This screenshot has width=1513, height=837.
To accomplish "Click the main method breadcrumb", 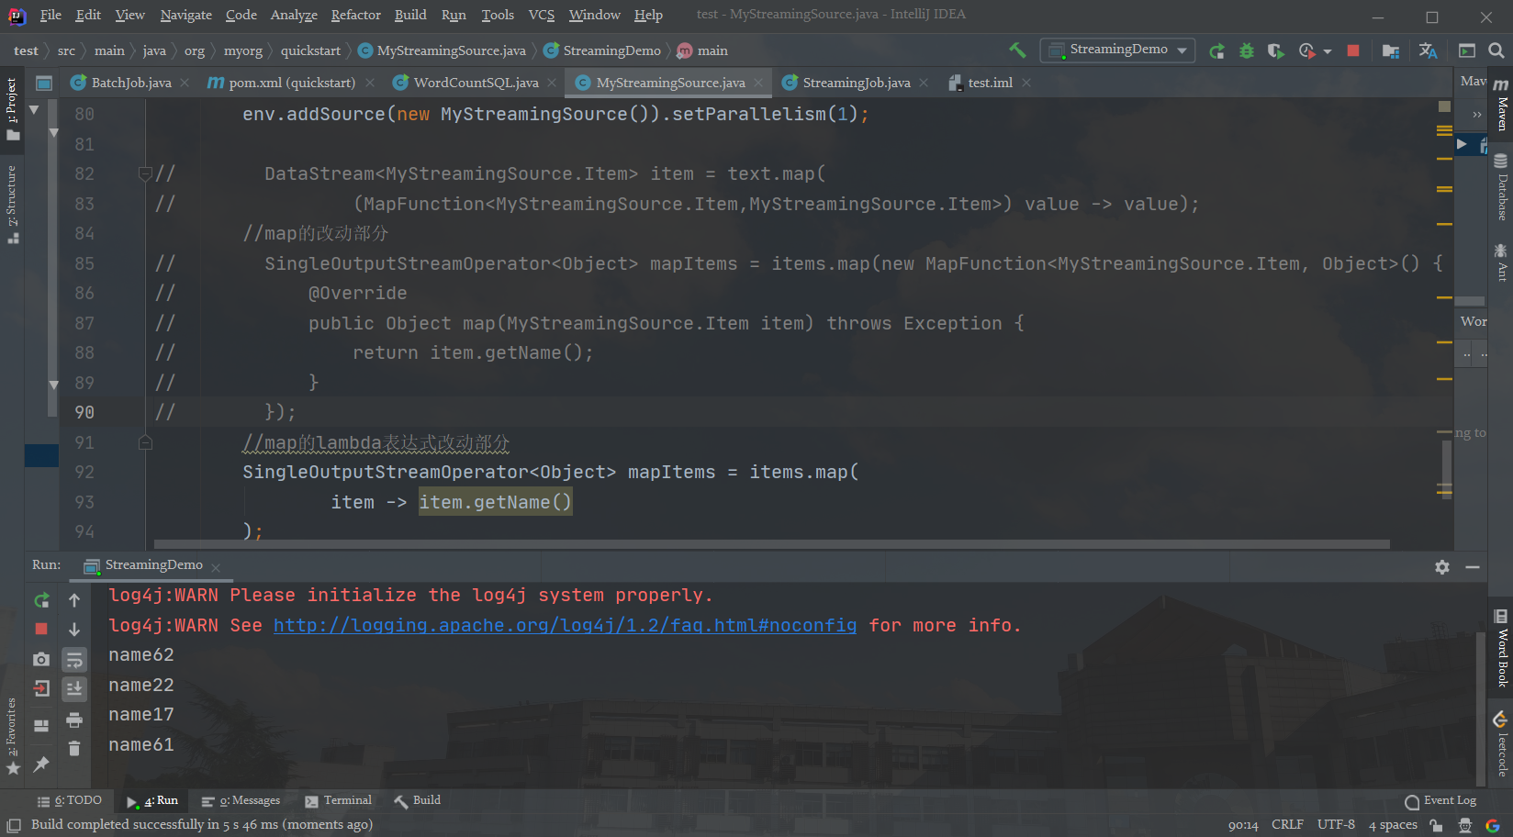I will point(702,50).
